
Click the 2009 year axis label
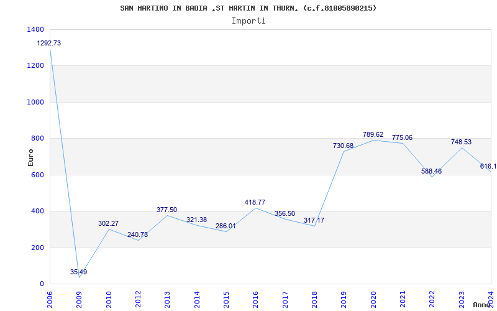[80, 300]
